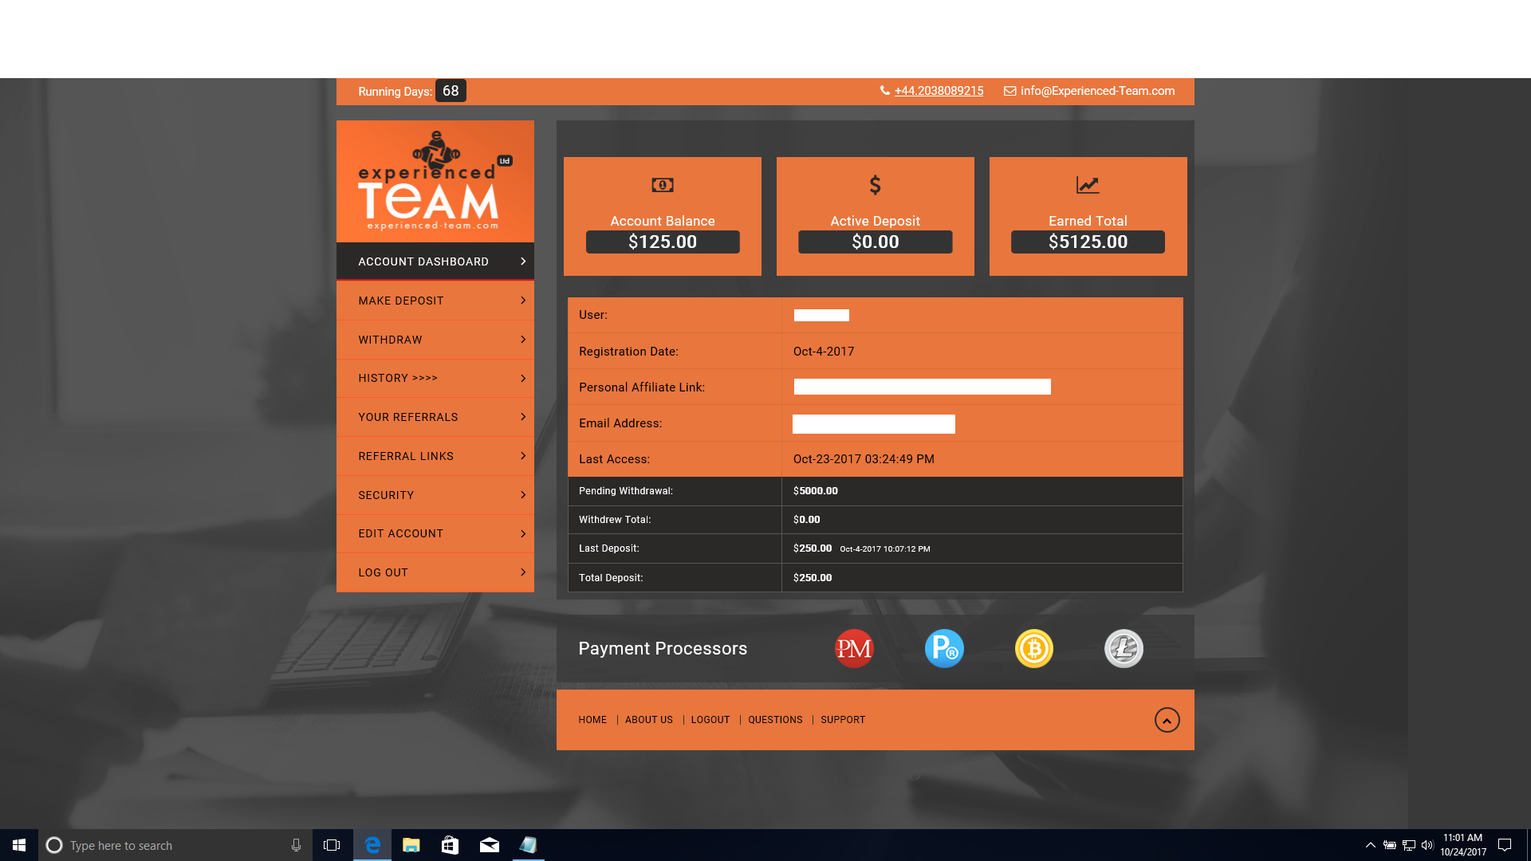Click the Support footer link
This screenshot has width=1531, height=861.
[x=843, y=720]
